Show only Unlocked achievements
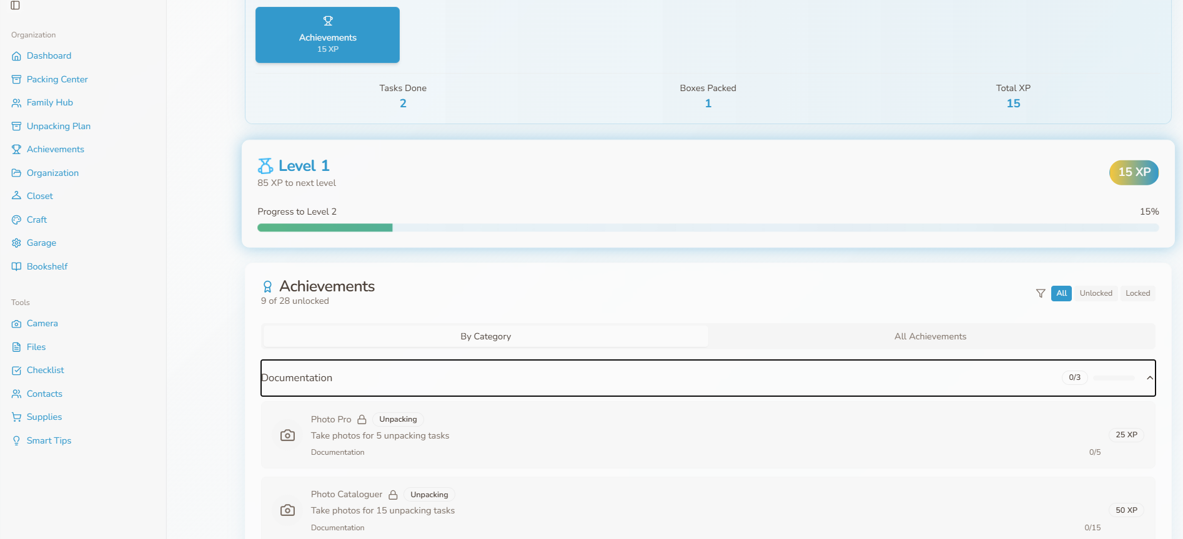Image resolution: width=1183 pixels, height=539 pixels. tap(1096, 293)
